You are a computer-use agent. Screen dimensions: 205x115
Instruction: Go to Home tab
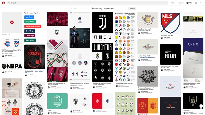click(x=173, y=3)
